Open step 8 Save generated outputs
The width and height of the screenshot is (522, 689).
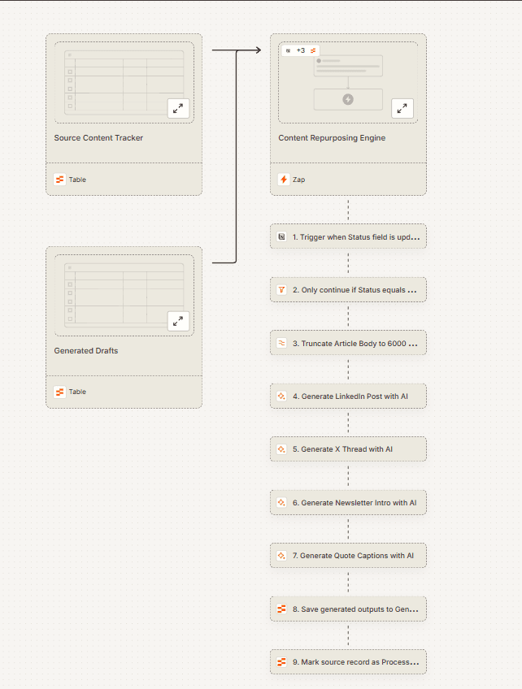click(x=348, y=609)
